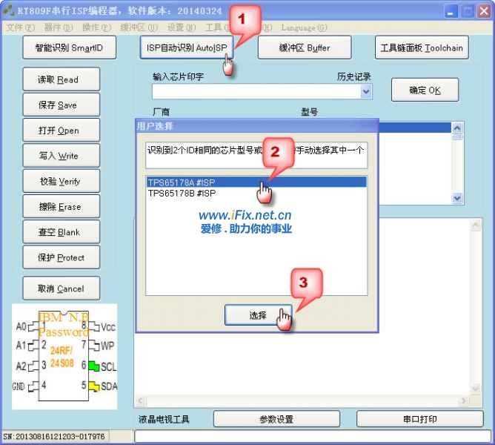
Task: Click the 串口打印 serial print button
Action: click(x=419, y=419)
